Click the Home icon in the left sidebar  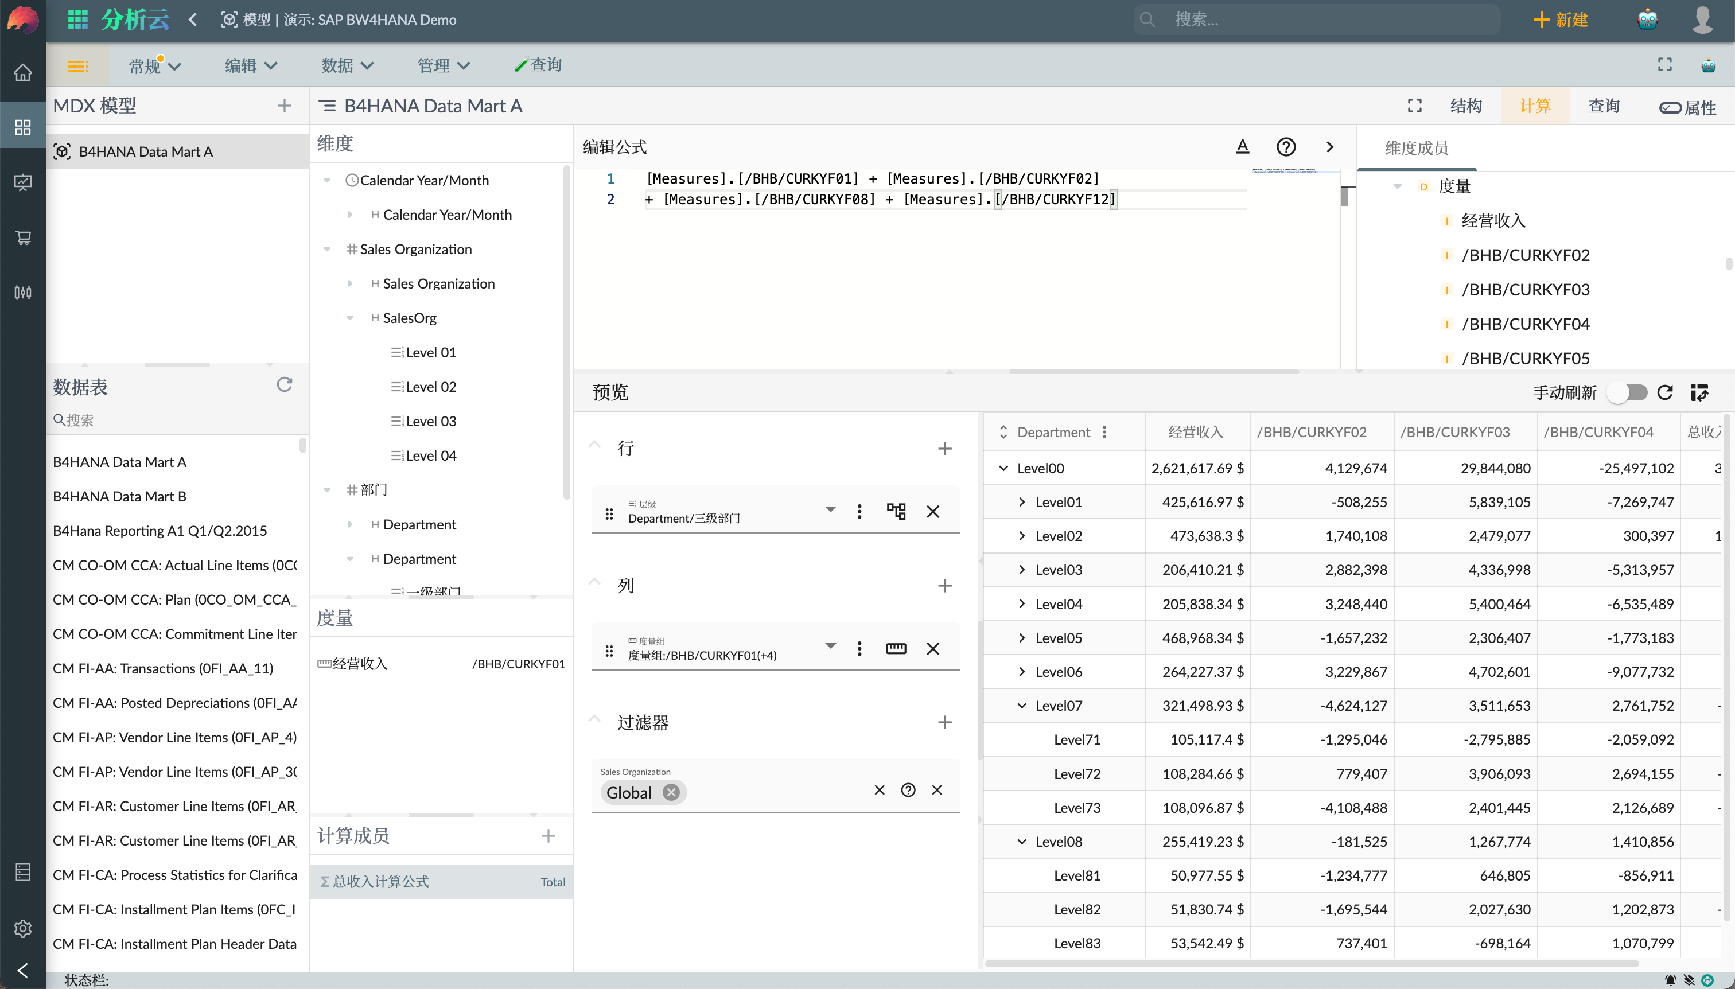tap(22, 72)
